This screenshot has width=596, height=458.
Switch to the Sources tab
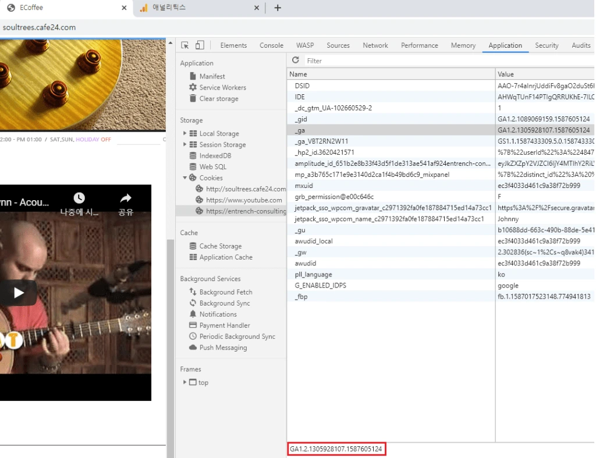coord(338,45)
